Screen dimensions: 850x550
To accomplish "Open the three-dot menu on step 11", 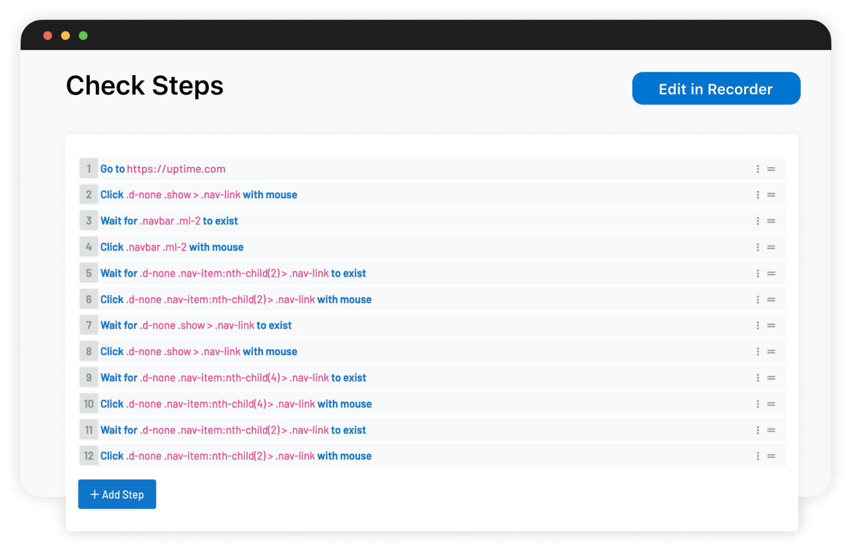I will (x=757, y=430).
